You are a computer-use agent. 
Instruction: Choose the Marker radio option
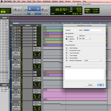68,37
